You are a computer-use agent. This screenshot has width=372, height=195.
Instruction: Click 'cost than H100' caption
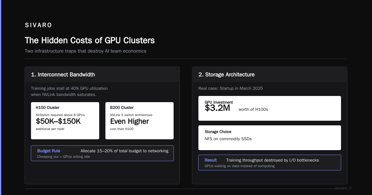pyautogui.click(x=122, y=129)
